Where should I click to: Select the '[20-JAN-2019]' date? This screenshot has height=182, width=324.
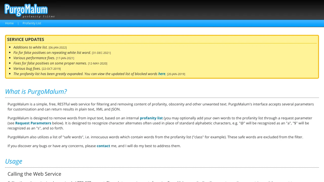(176, 74)
